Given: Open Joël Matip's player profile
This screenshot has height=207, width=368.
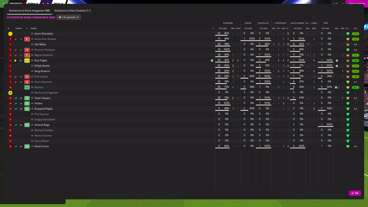Looking at the screenshot, I should click(x=40, y=45).
